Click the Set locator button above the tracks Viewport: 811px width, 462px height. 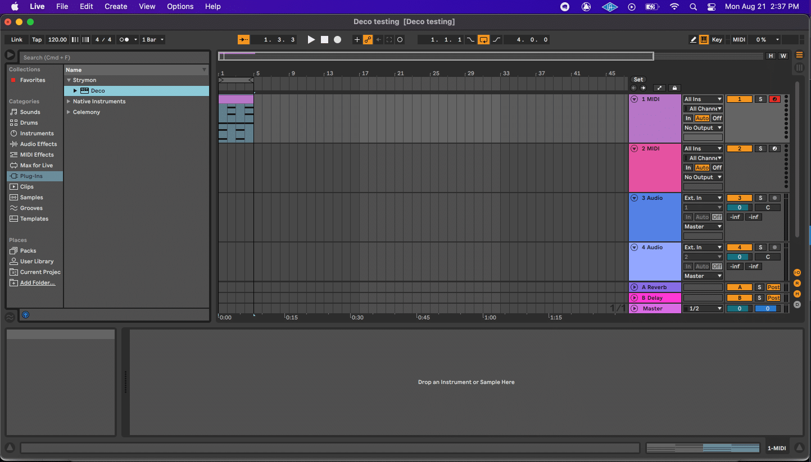pyautogui.click(x=638, y=79)
